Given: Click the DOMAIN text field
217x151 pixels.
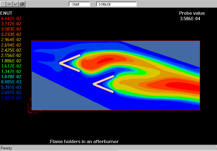Looking at the screenshot, I should pos(116,4).
